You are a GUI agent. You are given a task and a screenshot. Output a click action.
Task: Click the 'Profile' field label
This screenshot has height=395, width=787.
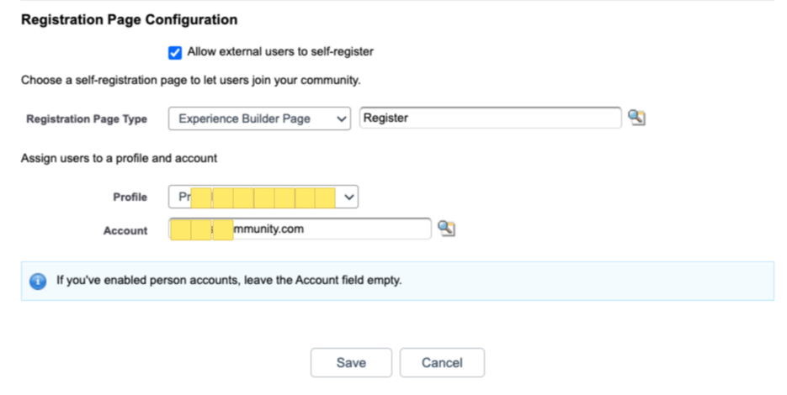[x=130, y=197]
